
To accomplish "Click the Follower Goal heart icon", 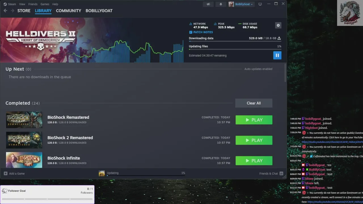I will pos(5,191).
